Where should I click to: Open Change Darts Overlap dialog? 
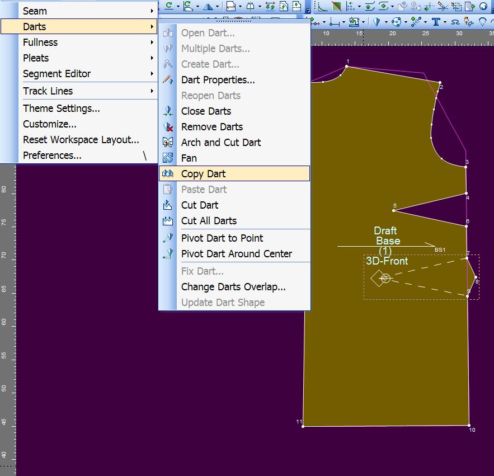point(233,287)
